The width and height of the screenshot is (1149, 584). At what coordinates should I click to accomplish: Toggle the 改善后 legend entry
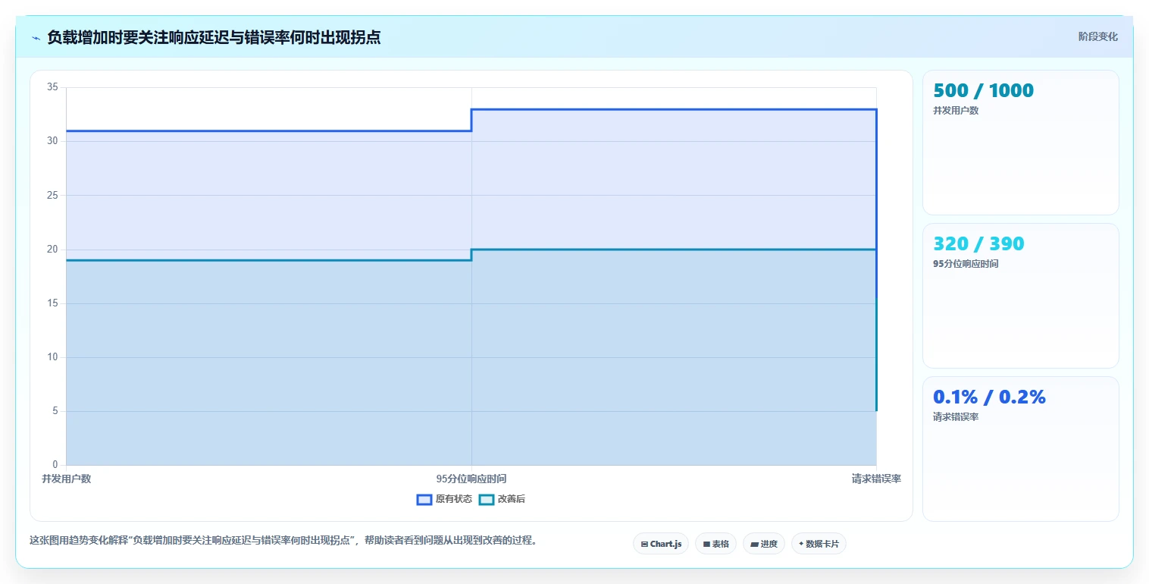click(502, 499)
